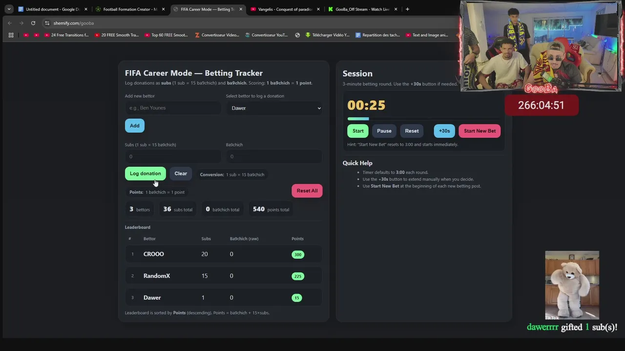Screen dimensions: 625x351
Task: Open the tab search dropdown arrow
Action: point(9,9)
